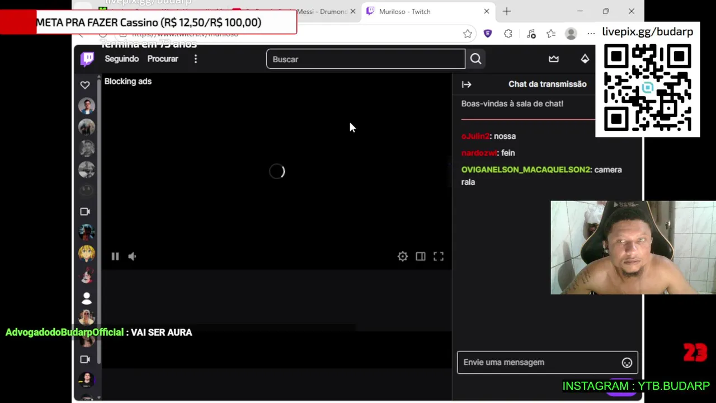Screen dimensions: 716x403
Task: Click username OVIGANELSON_MACAQUELSON2 in chat
Action: click(525, 170)
